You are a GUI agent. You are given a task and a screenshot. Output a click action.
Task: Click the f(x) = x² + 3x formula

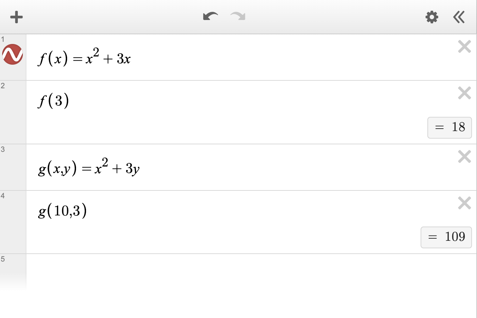(85, 58)
